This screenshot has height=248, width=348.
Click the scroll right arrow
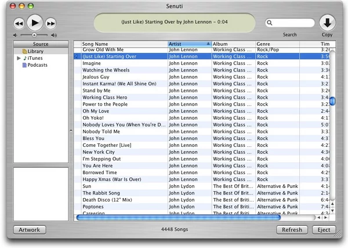[325, 218]
